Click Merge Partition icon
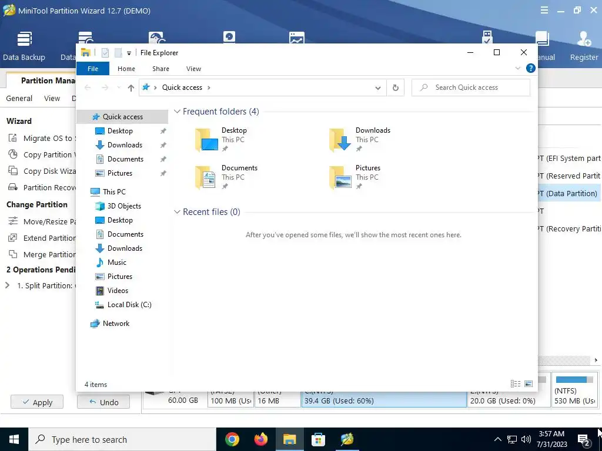Screen dimensions: 602x451 tap(13, 254)
